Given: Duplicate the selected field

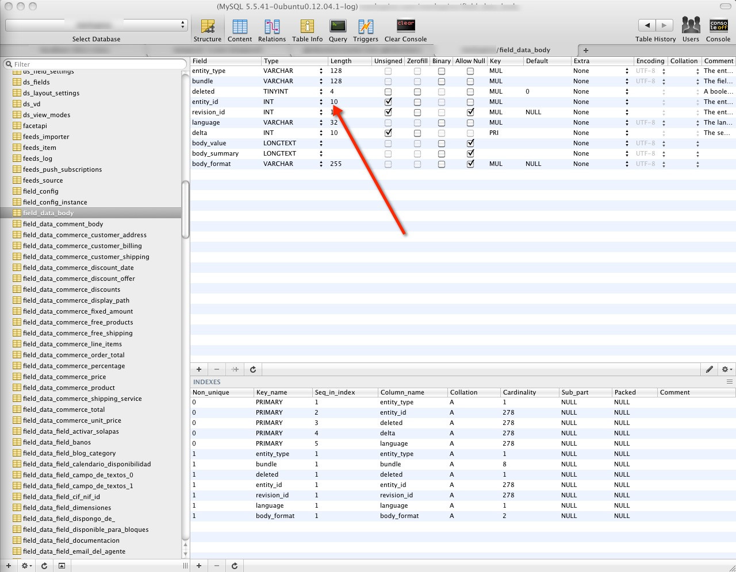Looking at the screenshot, I should pyautogui.click(x=235, y=369).
